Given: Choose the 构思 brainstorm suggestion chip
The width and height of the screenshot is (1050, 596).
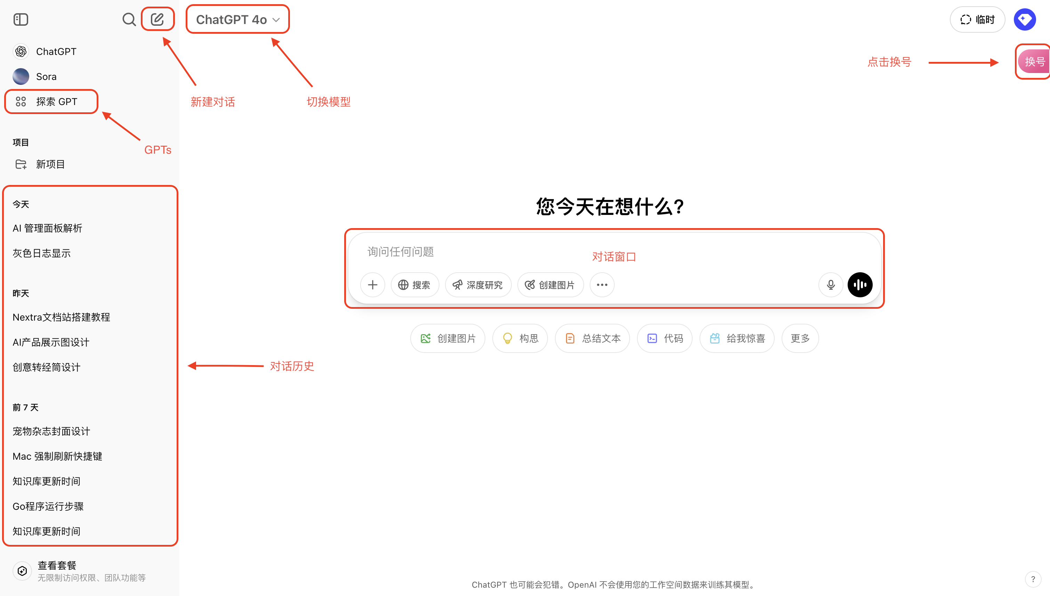Looking at the screenshot, I should click(x=520, y=338).
